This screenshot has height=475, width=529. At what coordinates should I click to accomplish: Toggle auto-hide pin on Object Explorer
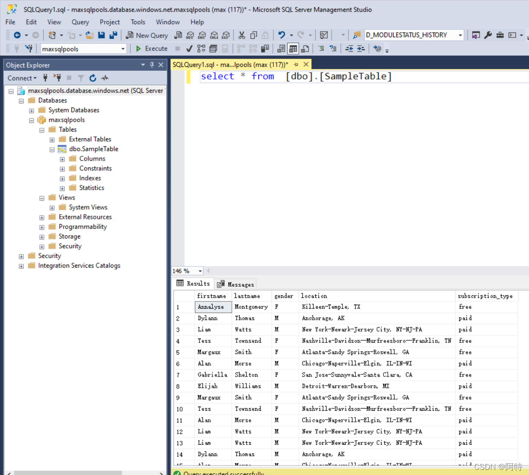[x=152, y=65]
